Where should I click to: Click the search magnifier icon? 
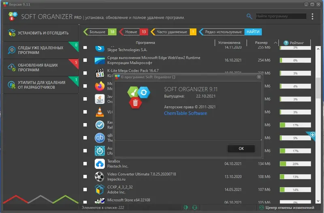(x=249, y=16)
